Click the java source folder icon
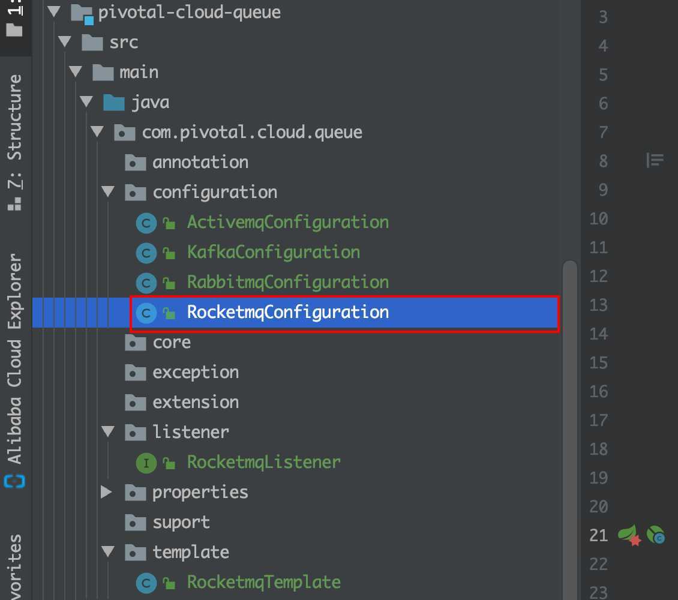Image resolution: width=678 pixels, height=600 pixels. [113, 103]
